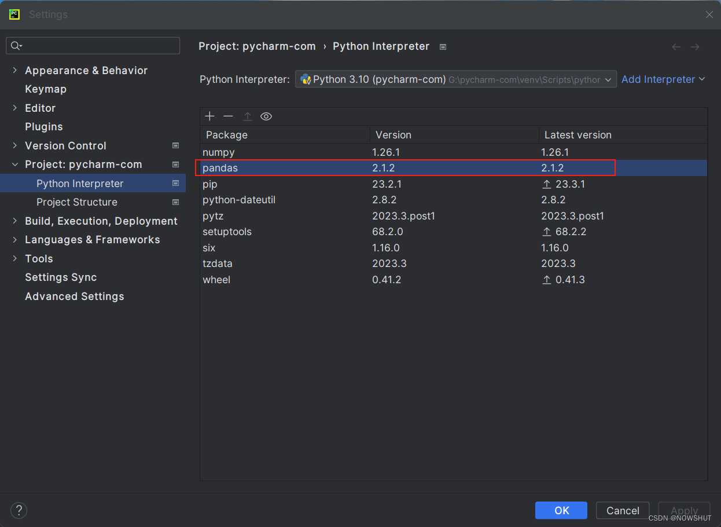Open Advanced Settings page
The image size is (721, 527).
pos(75,296)
